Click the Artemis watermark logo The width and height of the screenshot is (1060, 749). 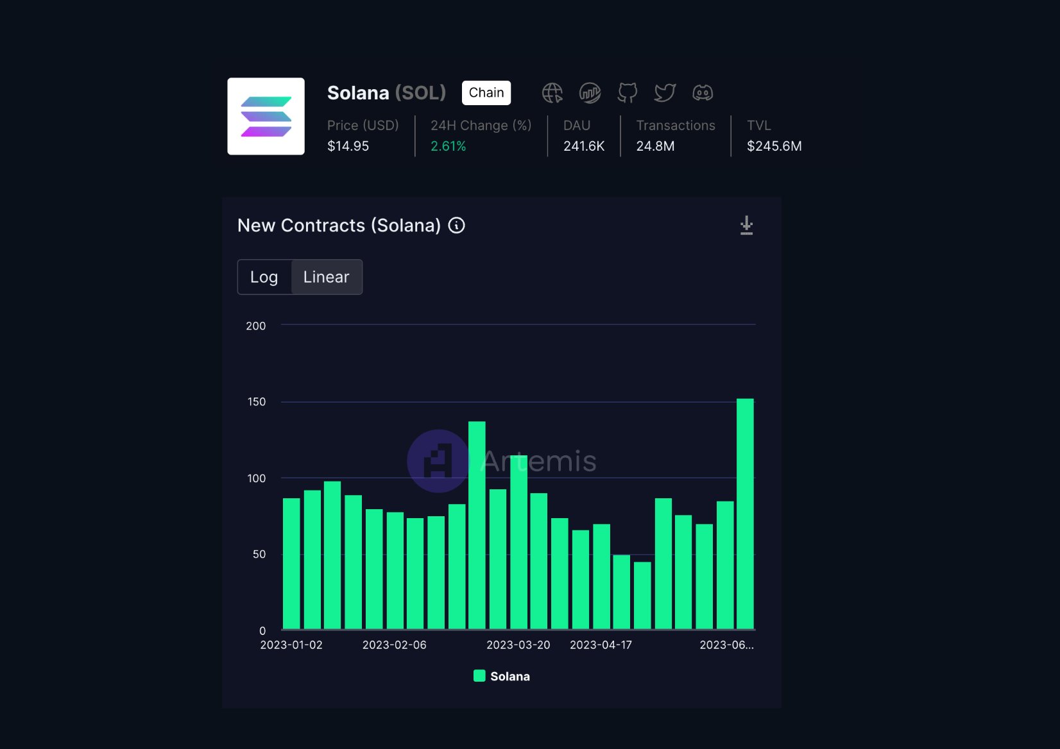(x=438, y=461)
